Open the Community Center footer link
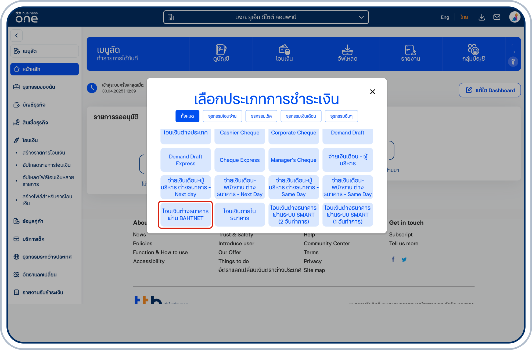 coord(327,243)
